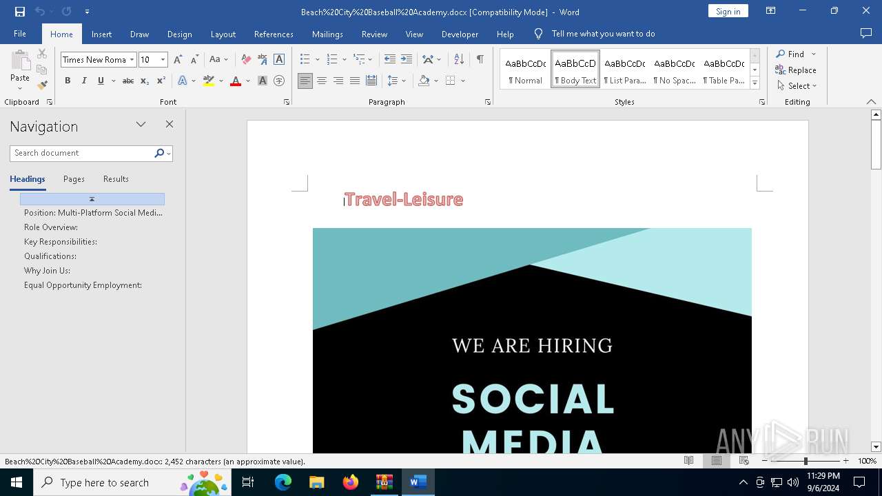
Task: Click Task View icon on taskbar
Action: click(x=248, y=482)
